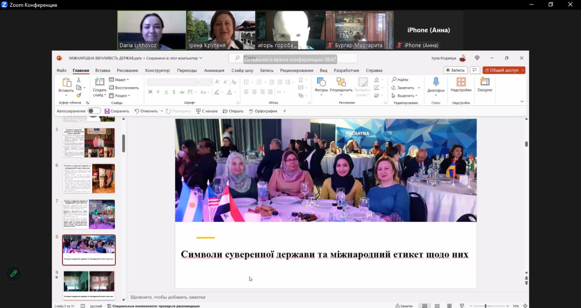Apply underline with the Ч button
Screen dimensions: 581x308
click(x=166, y=92)
